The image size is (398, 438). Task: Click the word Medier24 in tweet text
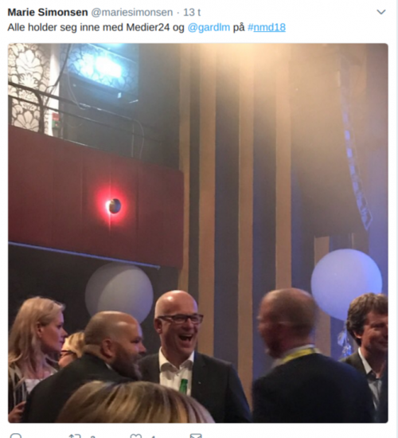click(x=148, y=27)
